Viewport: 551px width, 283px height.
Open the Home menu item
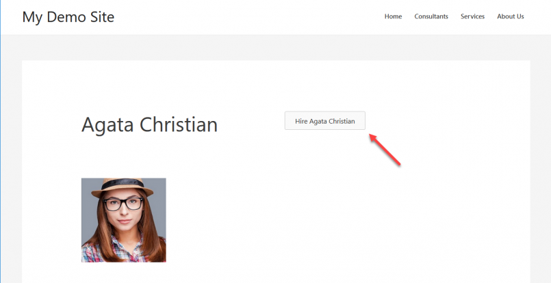tap(393, 16)
